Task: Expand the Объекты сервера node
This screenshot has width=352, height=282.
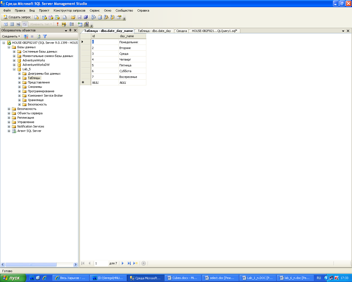Action: pos(9,113)
